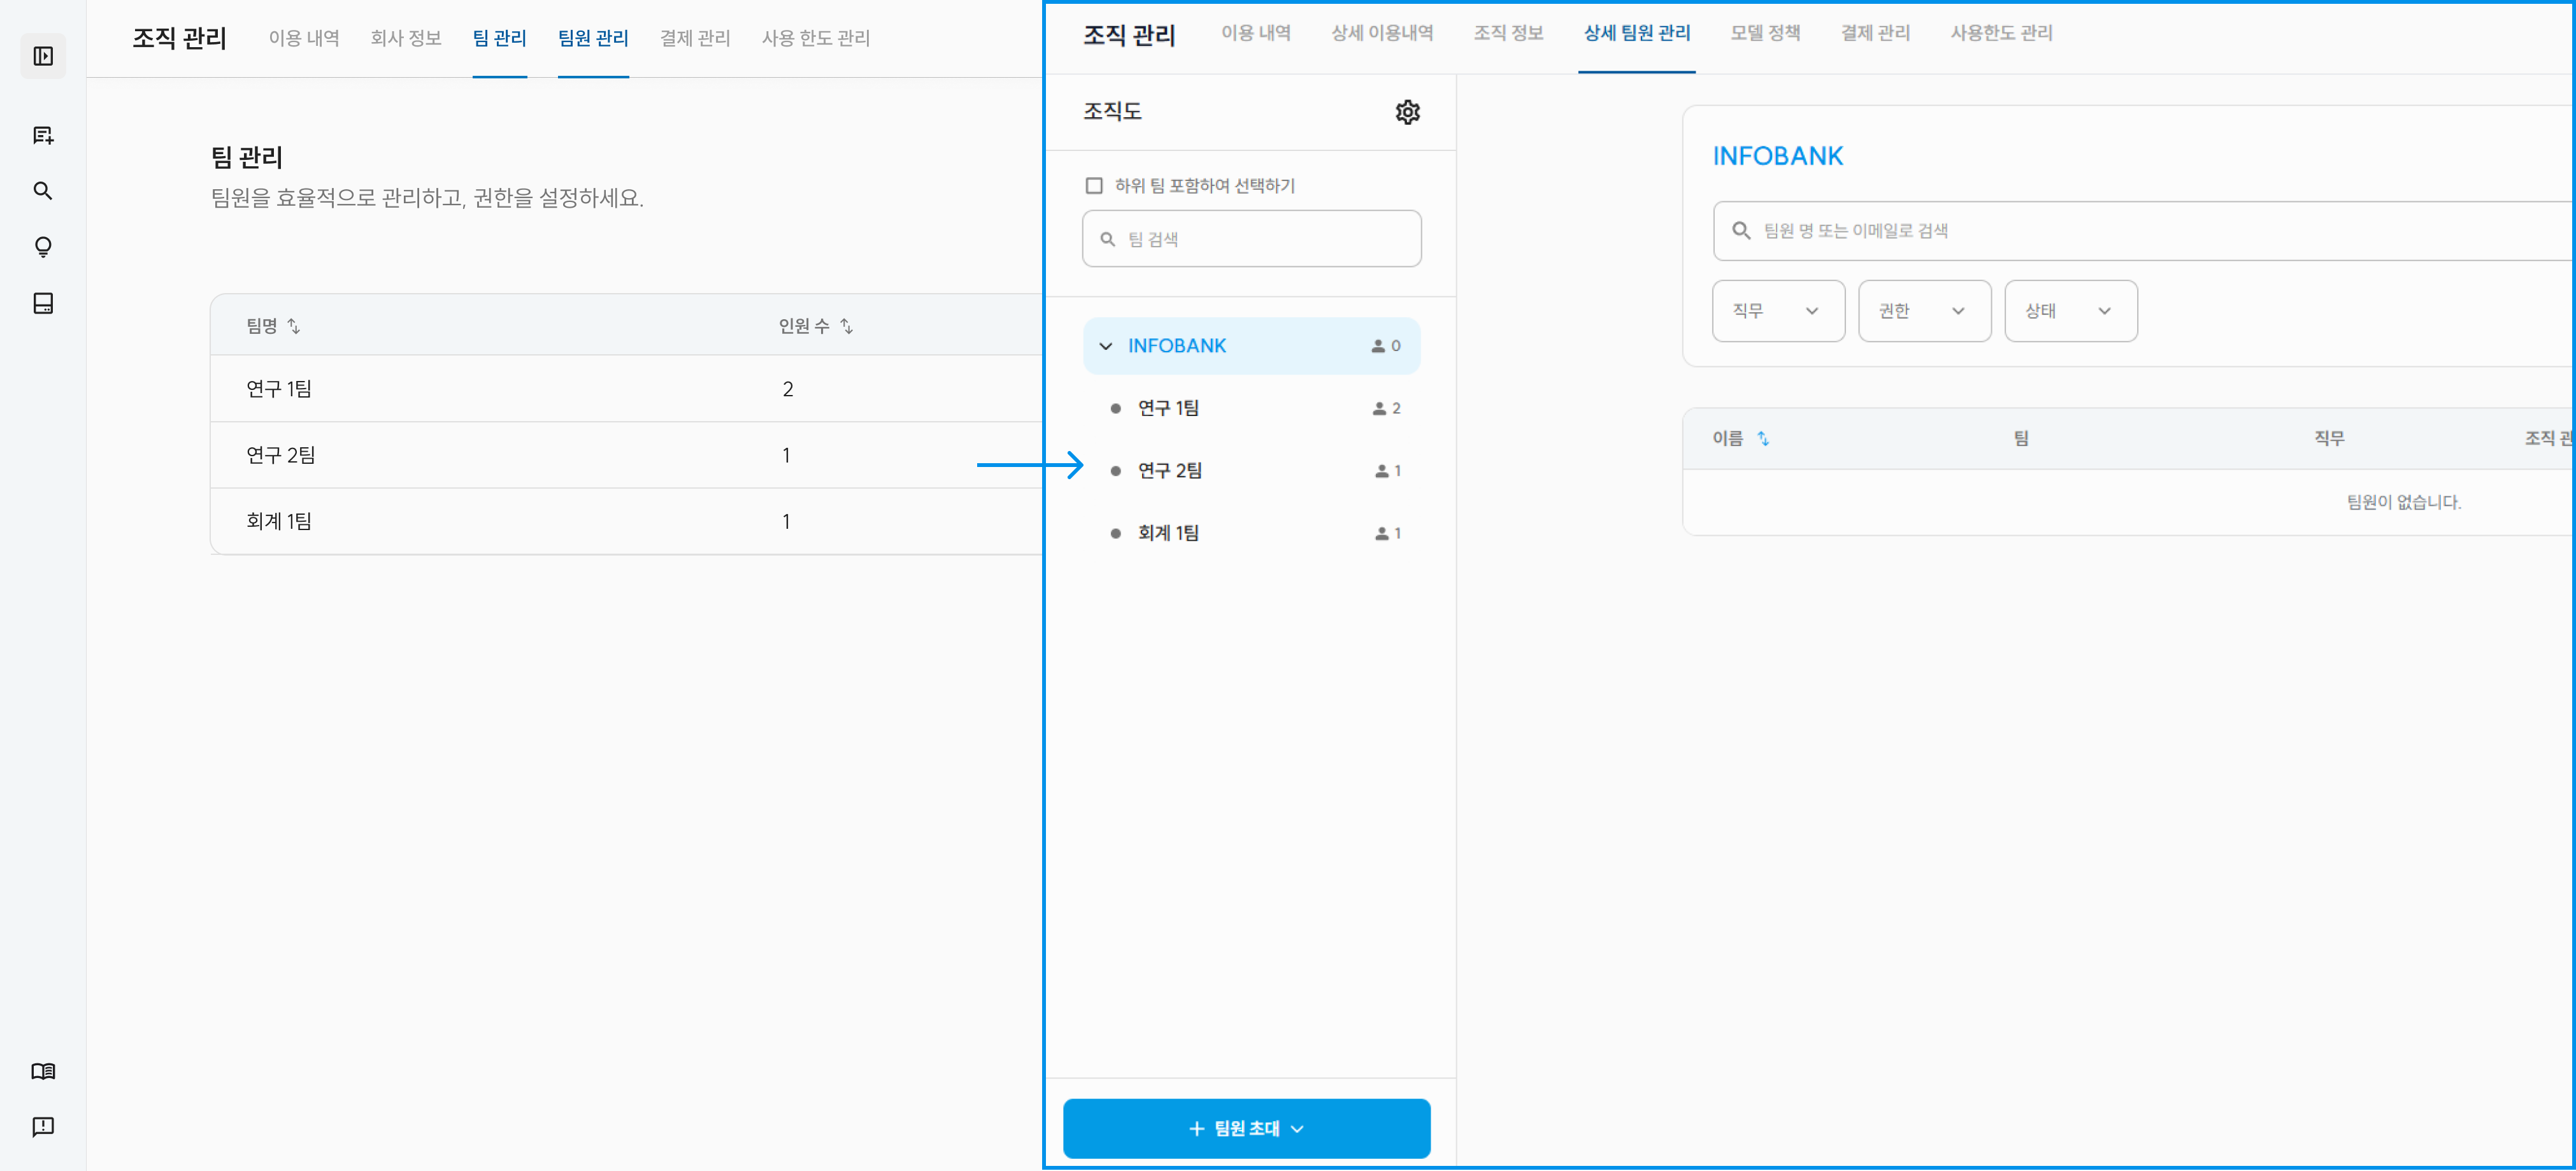Sort the team list by 팀명
This screenshot has width=2576, height=1171.
pos(293,326)
